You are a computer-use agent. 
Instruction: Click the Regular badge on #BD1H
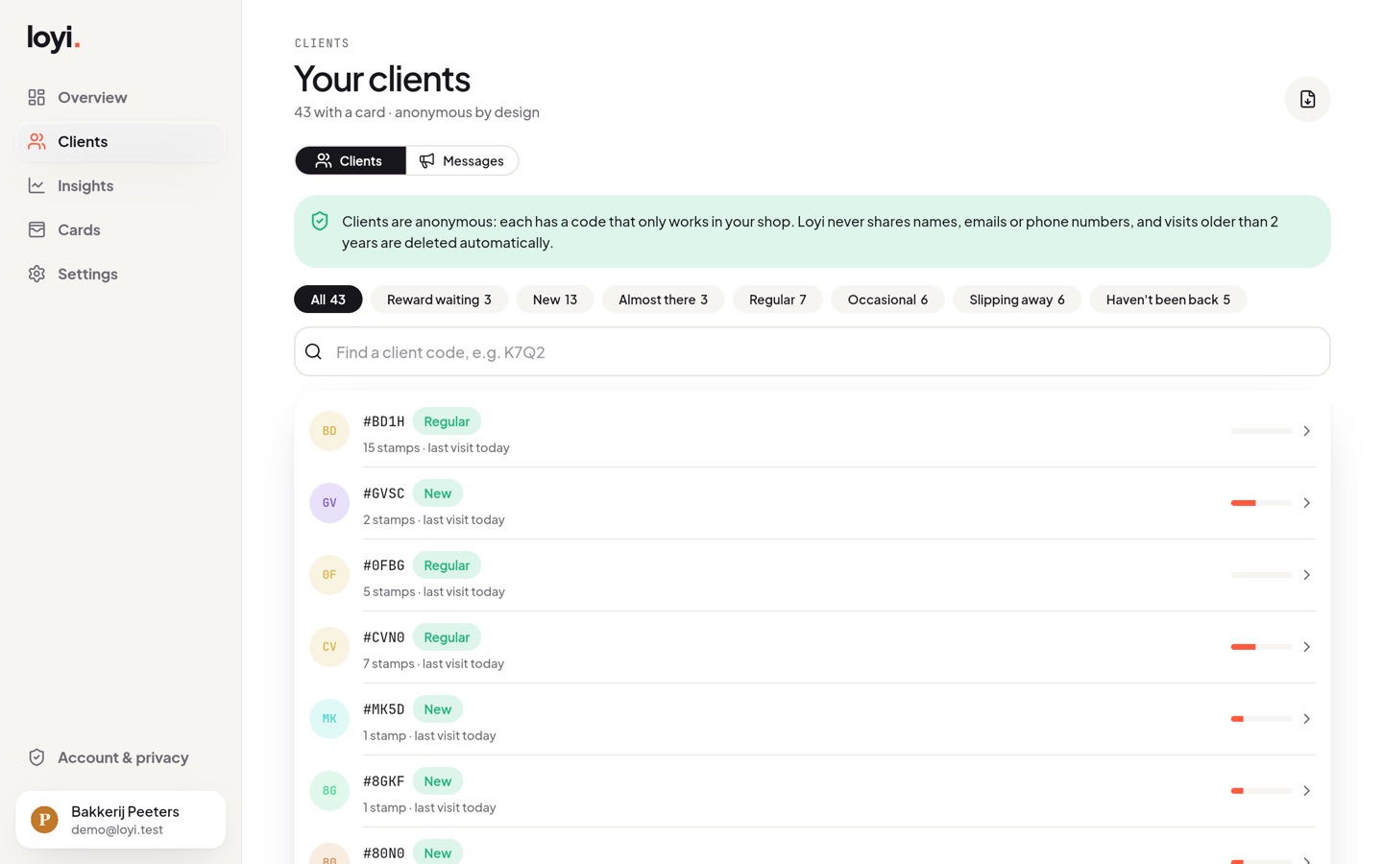447,421
